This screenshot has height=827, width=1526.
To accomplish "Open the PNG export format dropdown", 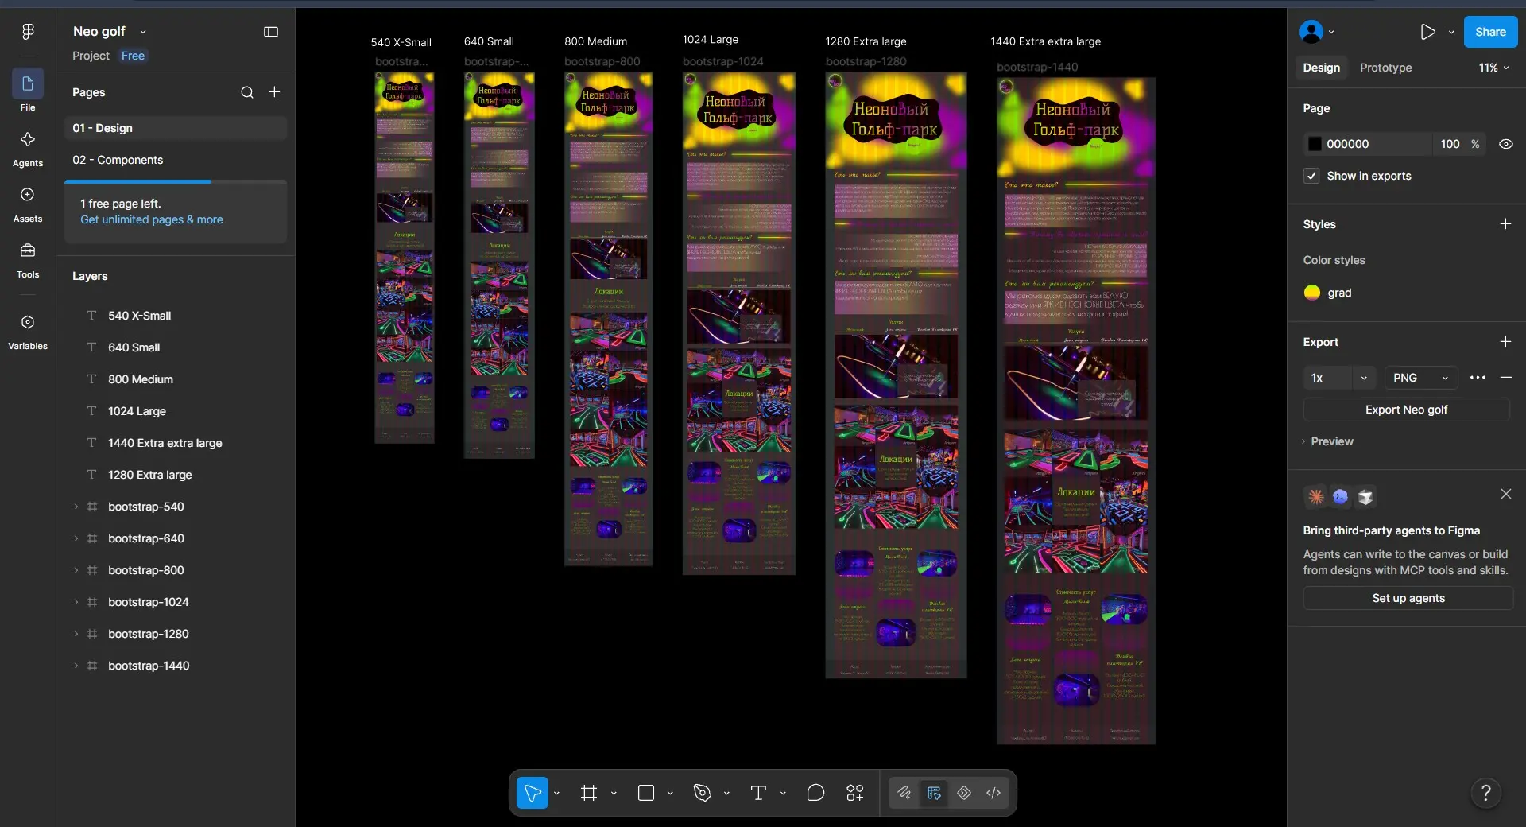I will (1421, 378).
